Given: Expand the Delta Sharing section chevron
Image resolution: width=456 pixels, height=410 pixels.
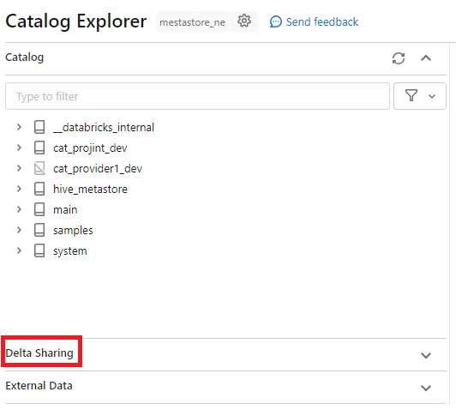Looking at the screenshot, I should pos(426,355).
